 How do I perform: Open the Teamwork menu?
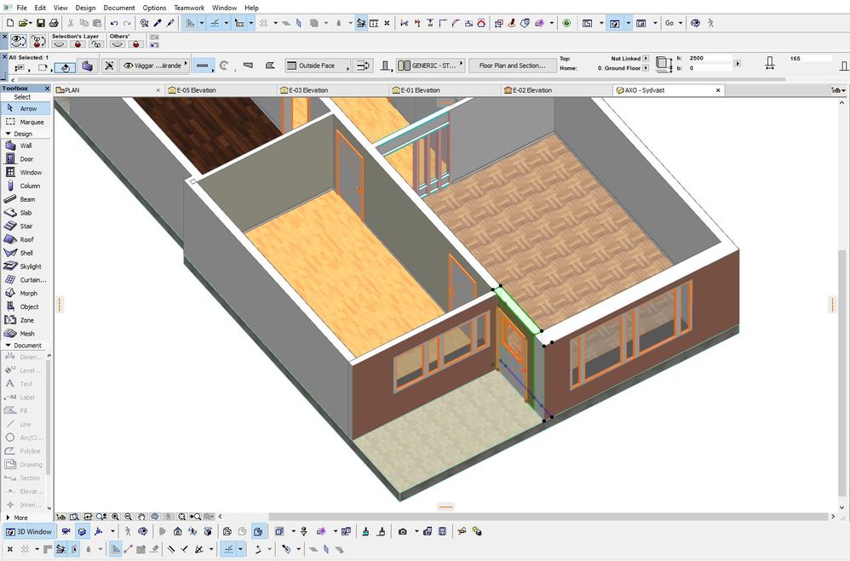[x=189, y=8]
